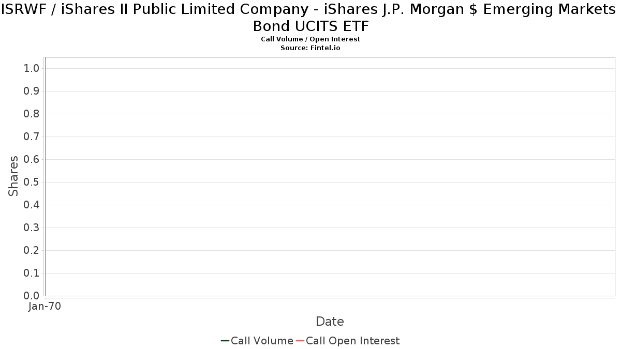
Task: Click the Shares y-axis title
Action: point(13,176)
